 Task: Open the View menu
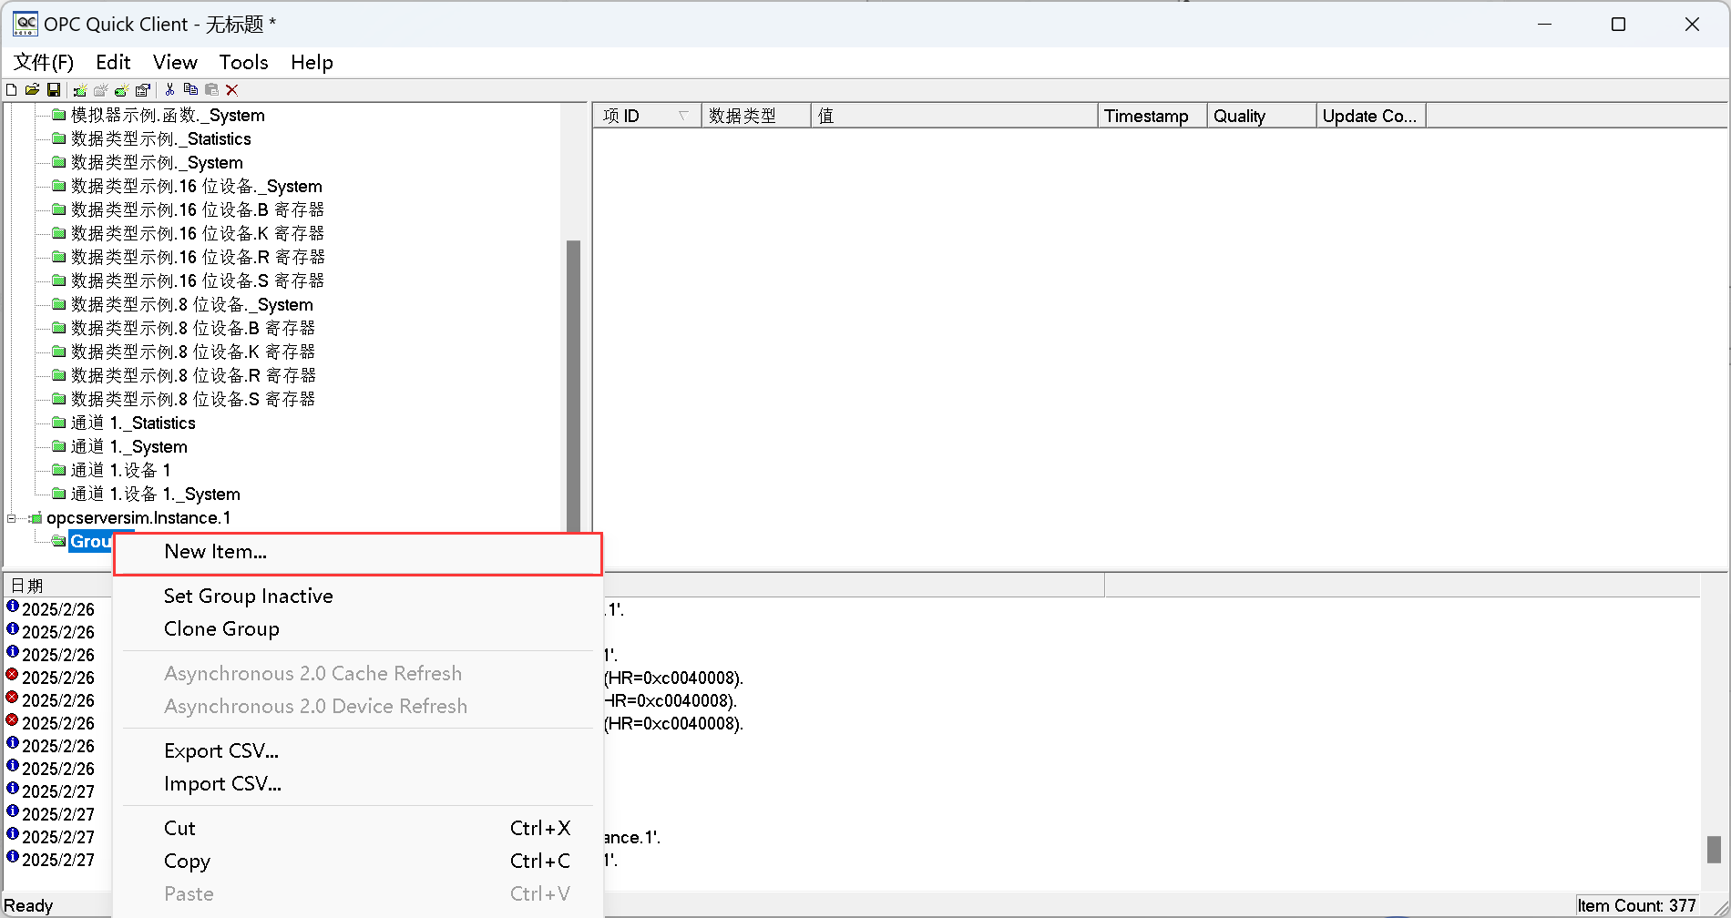[175, 62]
